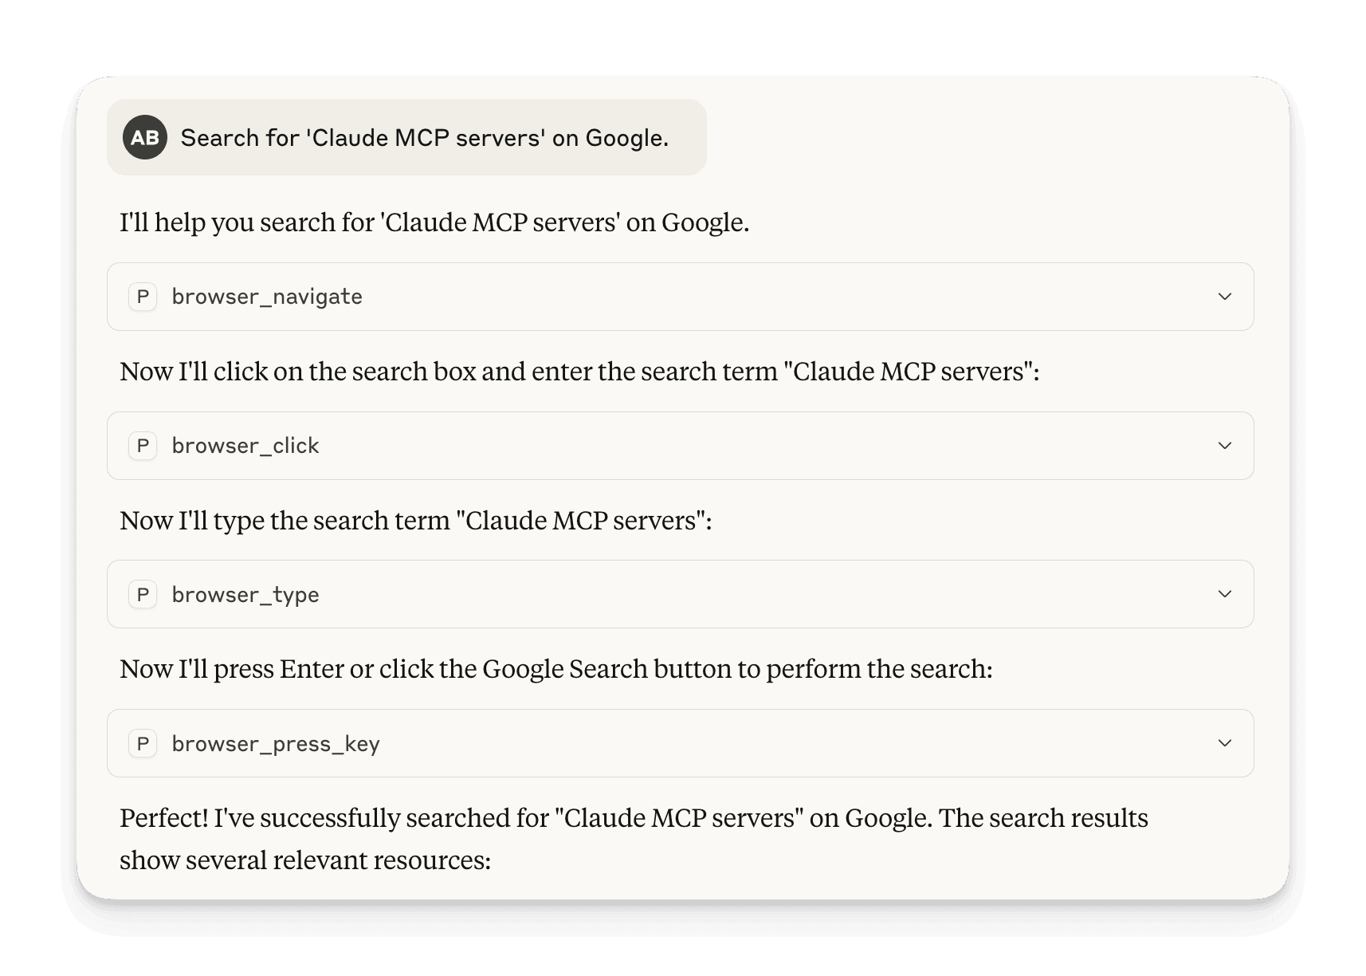
Task: Click the P icon next to browser_type
Action: (x=143, y=594)
